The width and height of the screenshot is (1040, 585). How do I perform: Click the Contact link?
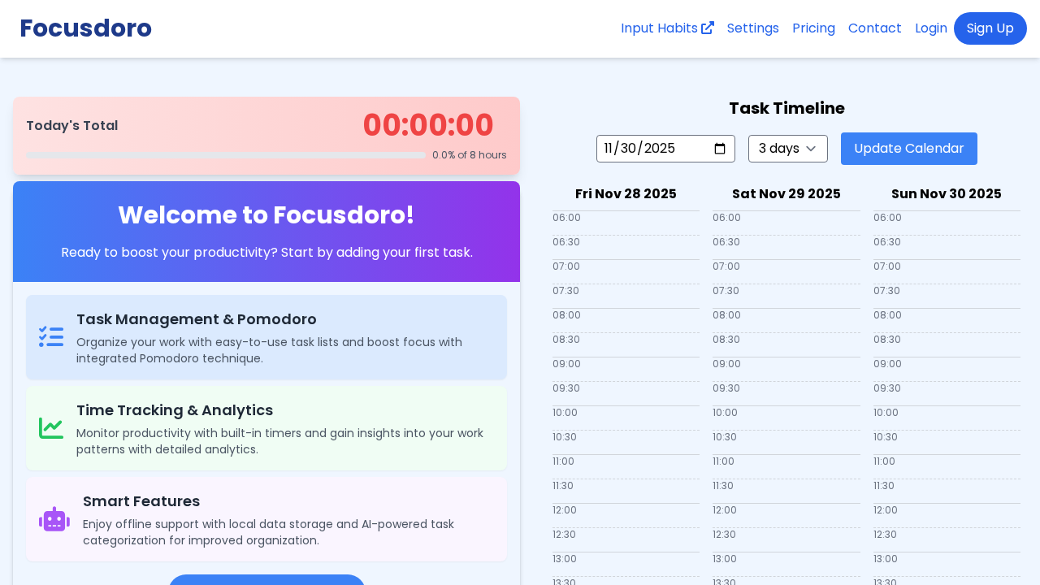[874, 28]
